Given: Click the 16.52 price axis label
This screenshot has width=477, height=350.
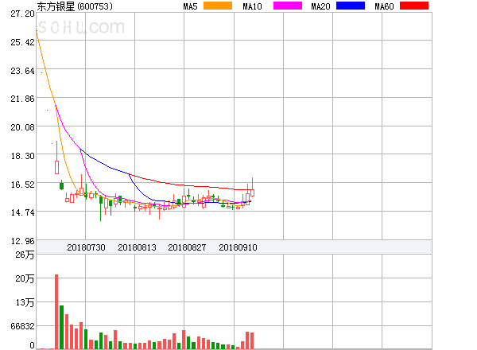Looking at the screenshot, I should pyautogui.click(x=22, y=185).
